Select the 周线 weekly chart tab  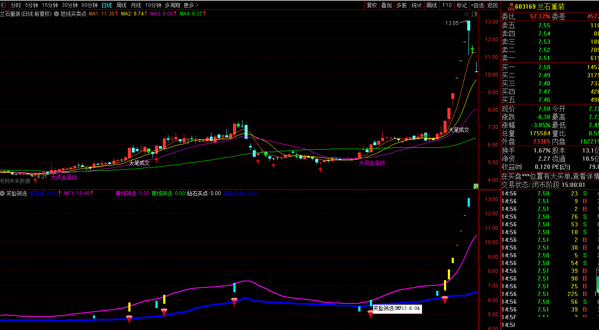pos(121,5)
